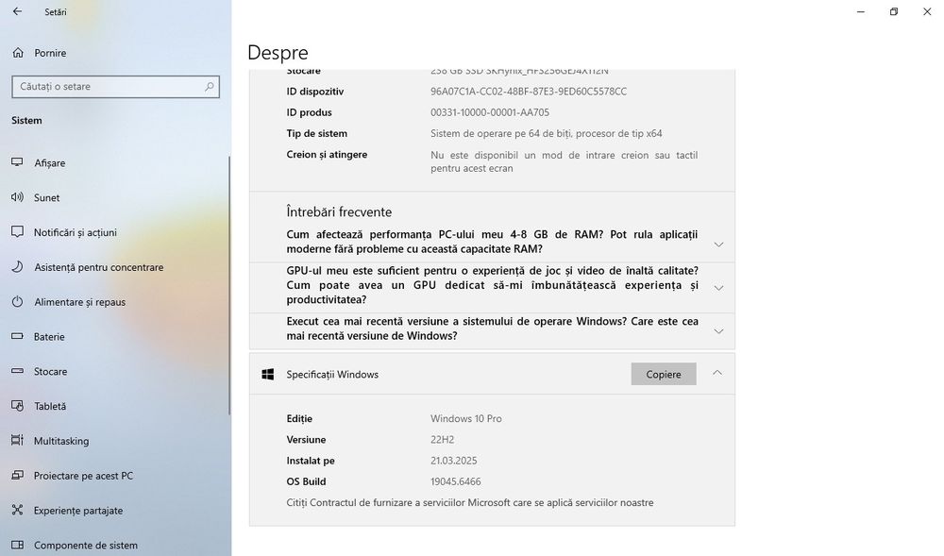Collapse the Specificații Windows section chevron

click(717, 373)
